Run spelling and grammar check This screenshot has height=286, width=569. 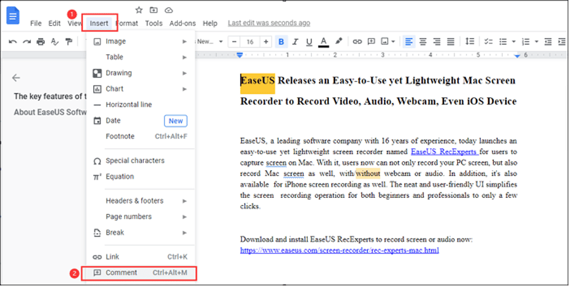coord(54,42)
